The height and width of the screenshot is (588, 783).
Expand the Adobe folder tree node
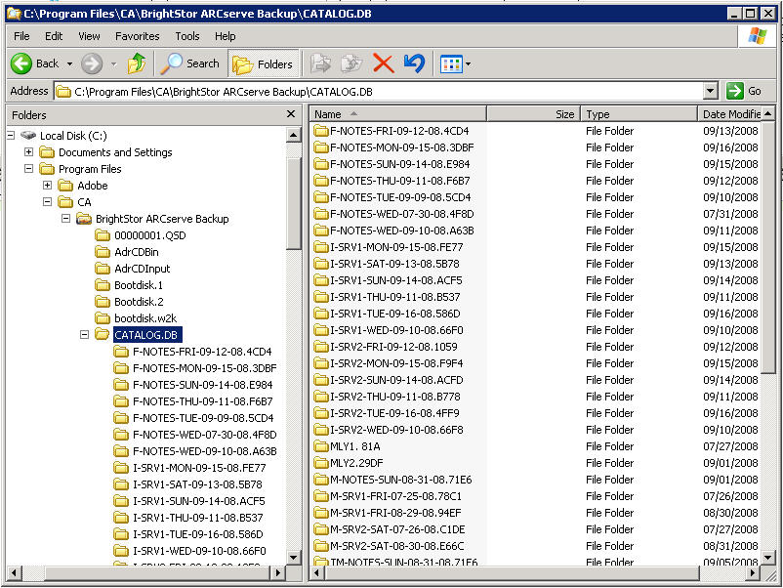(x=48, y=186)
